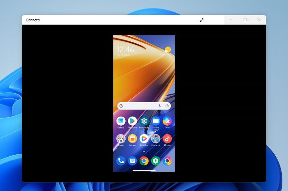Launch the Musica app

click(167, 139)
